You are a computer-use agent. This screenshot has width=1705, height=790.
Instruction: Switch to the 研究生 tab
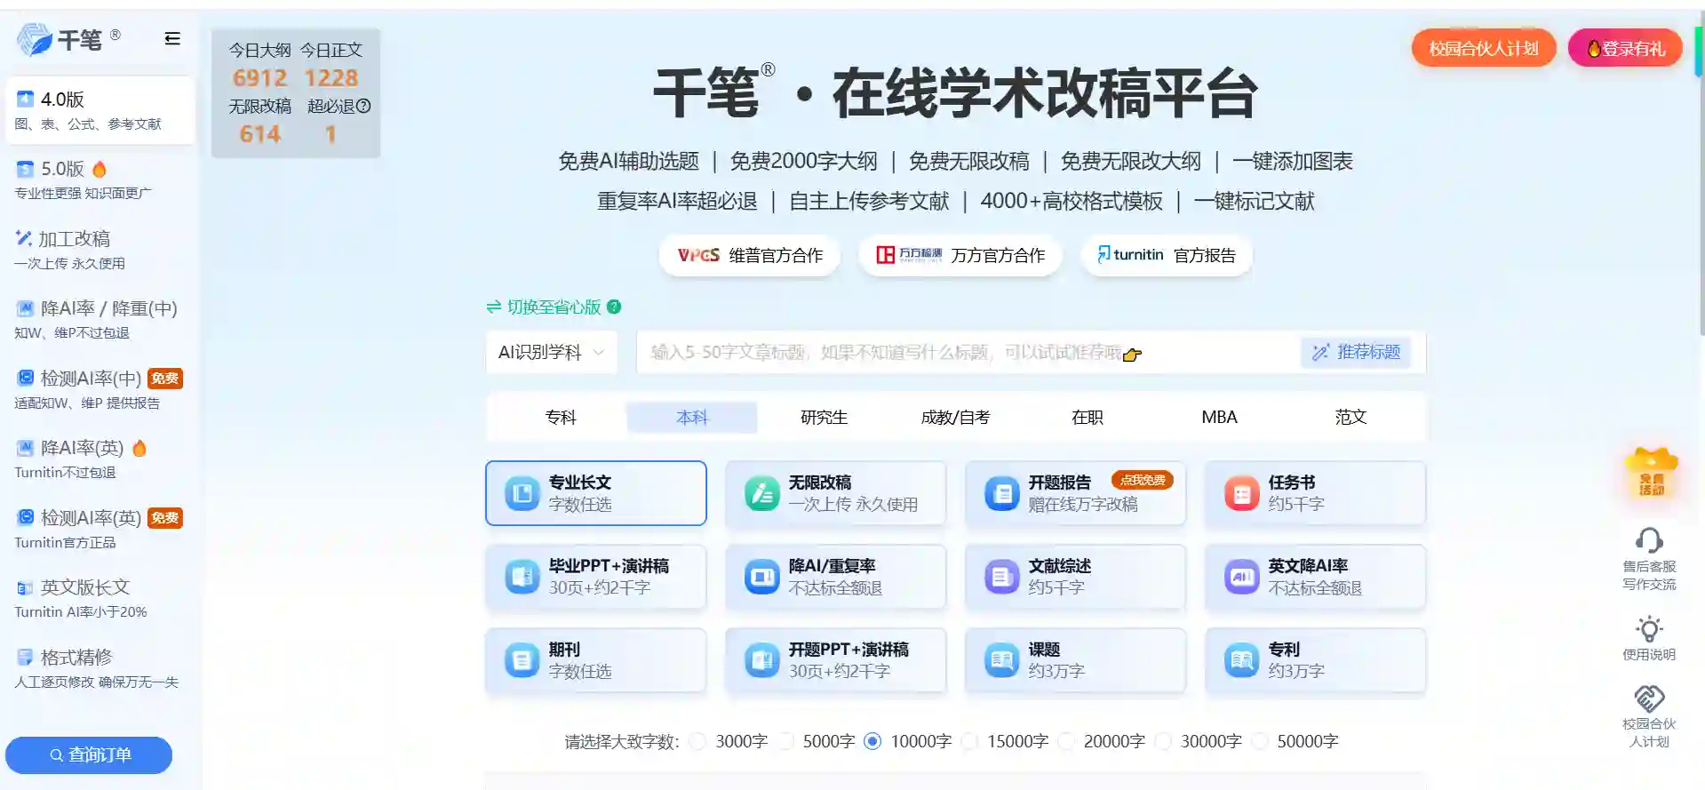point(824,418)
